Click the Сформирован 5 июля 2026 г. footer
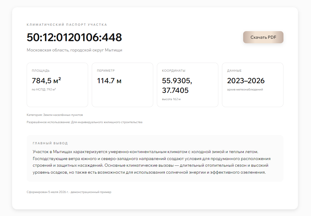This screenshot has width=311, height=216. [x=48, y=192]
